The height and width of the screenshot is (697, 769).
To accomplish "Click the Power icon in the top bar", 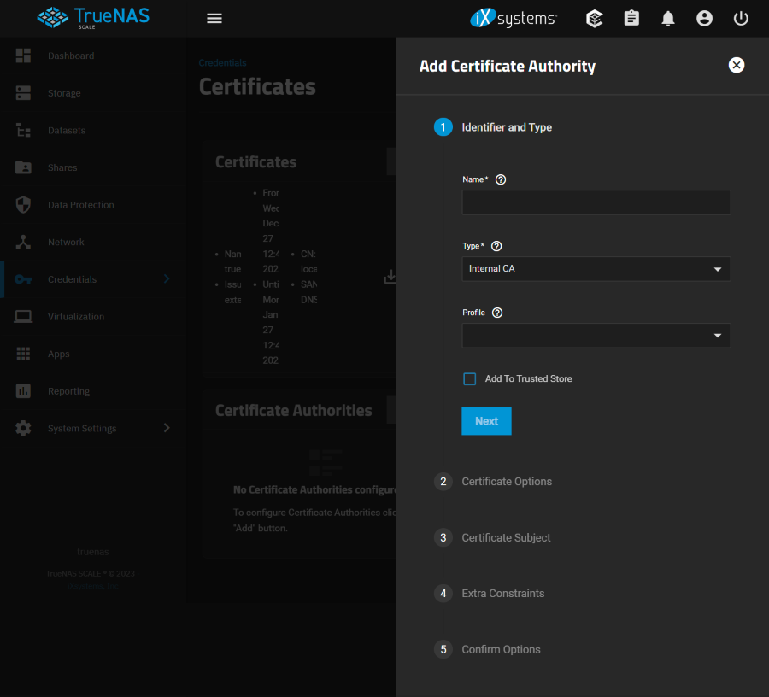I will click(x=741, y=18).
